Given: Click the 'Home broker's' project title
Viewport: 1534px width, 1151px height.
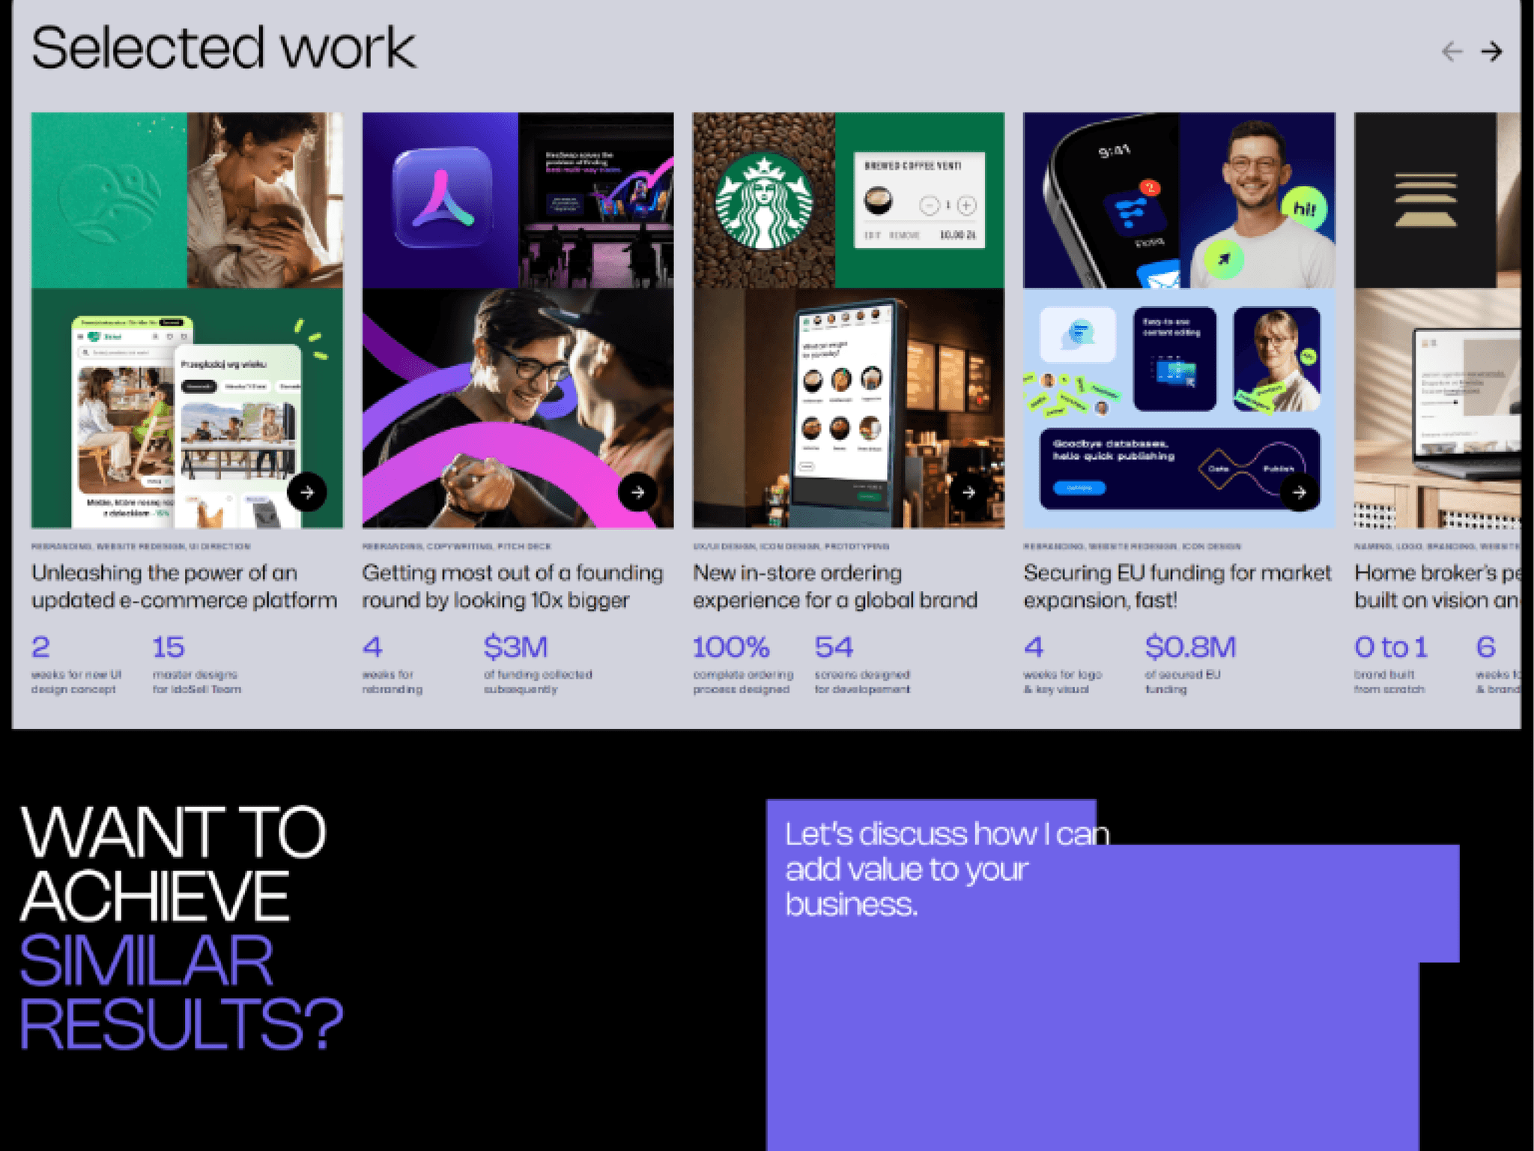Looking at the screenshot, I should click(1437, 587).
